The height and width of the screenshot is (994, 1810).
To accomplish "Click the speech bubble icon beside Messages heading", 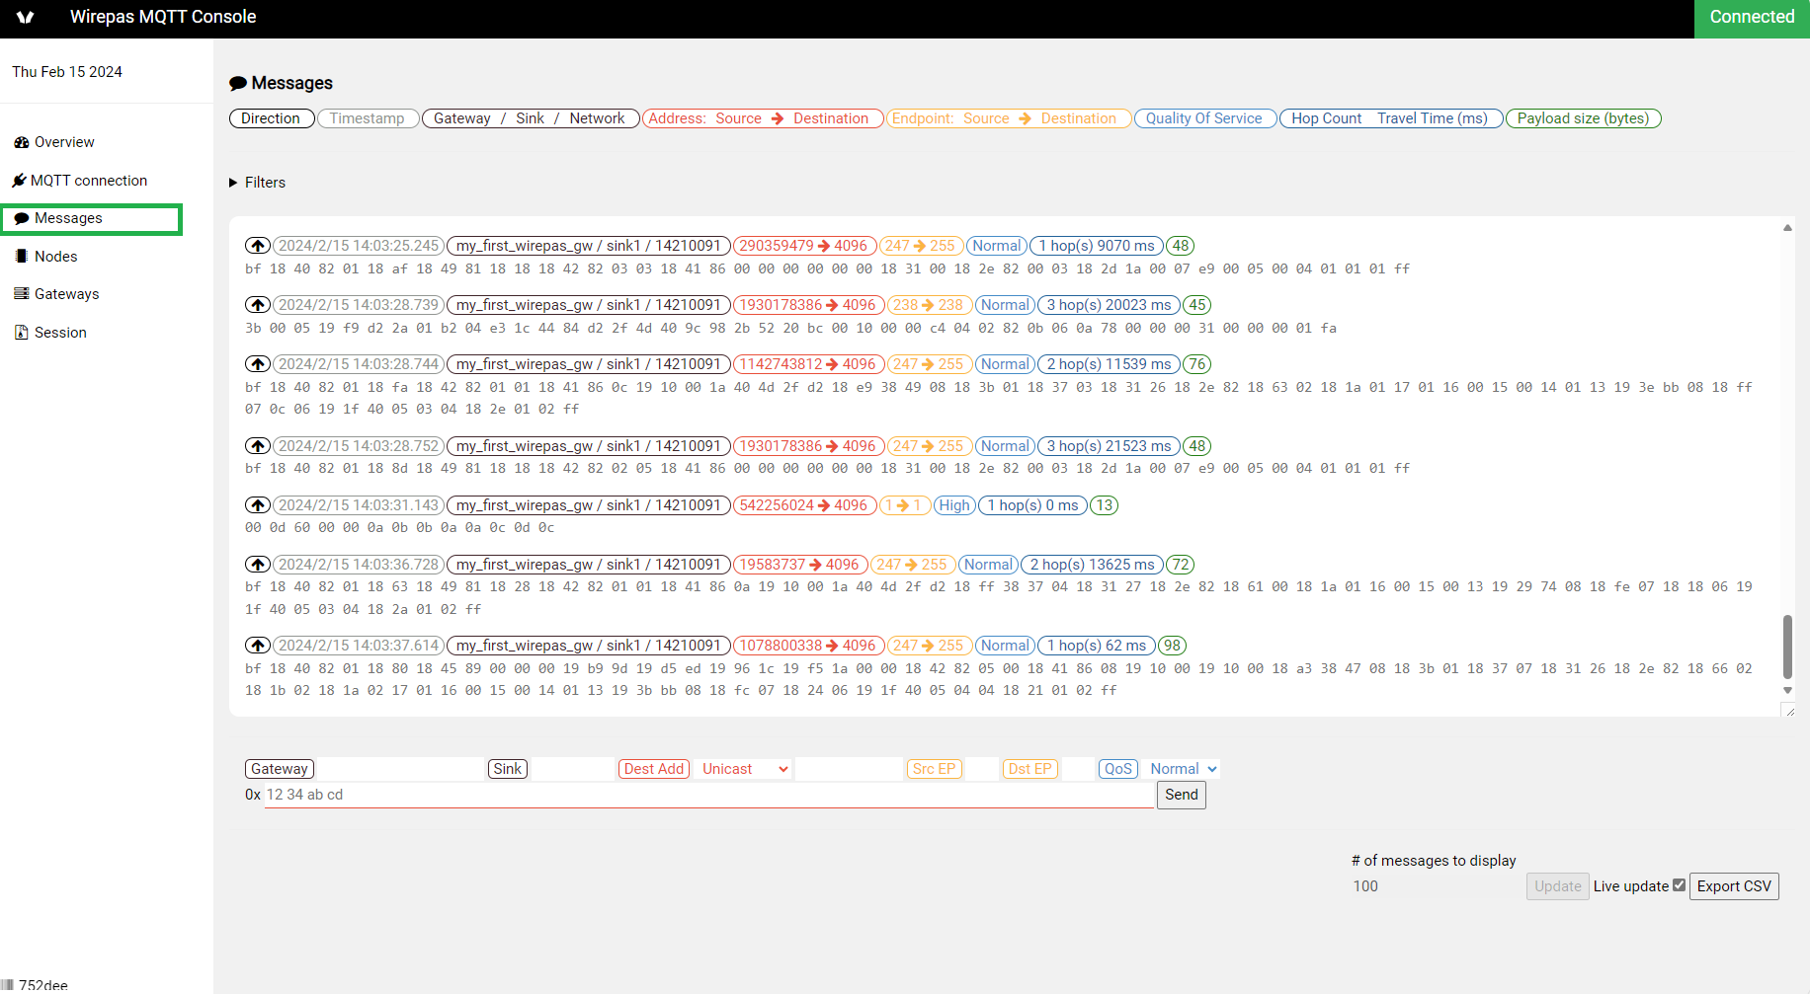I will [x=238, y=84].
